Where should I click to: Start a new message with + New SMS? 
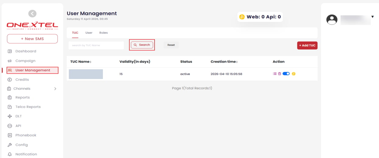(32, 39)
